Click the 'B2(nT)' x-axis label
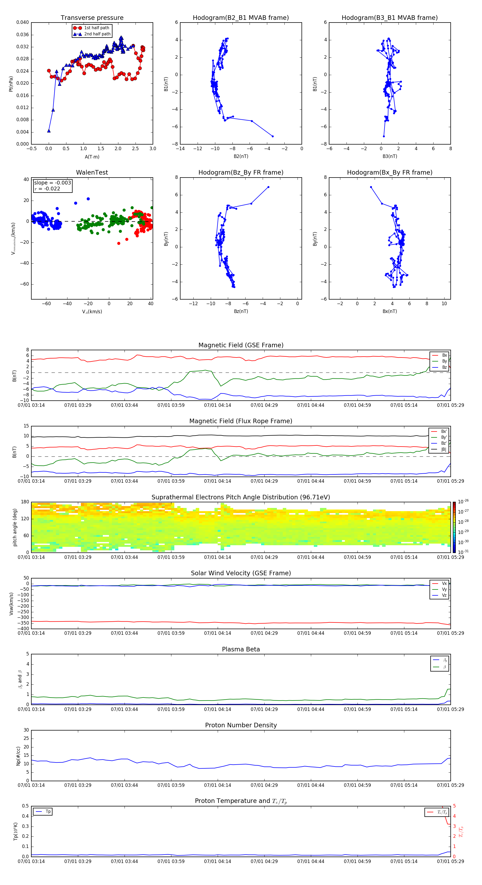Image resolution: width=482 pixels, height=885 pixels. [x=241, y=156]
